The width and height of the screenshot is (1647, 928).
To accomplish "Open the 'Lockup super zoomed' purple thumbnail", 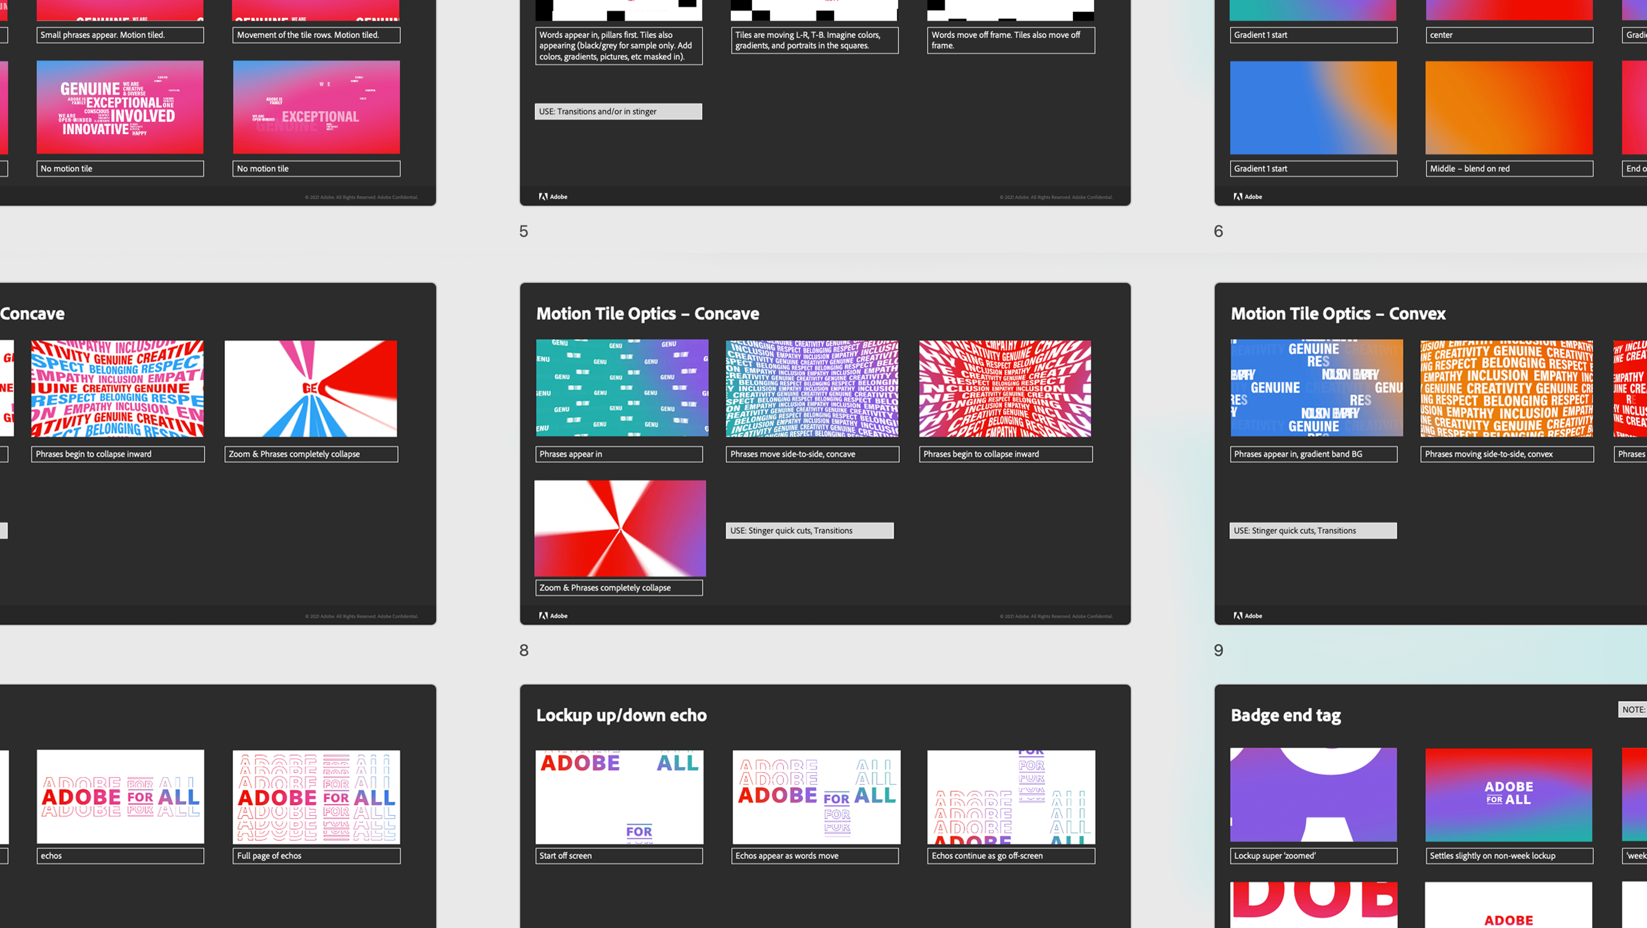I will coord(1313,795).
